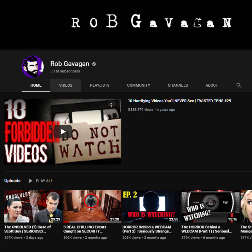Open the PLAYLISTS tab

point(100,85)
